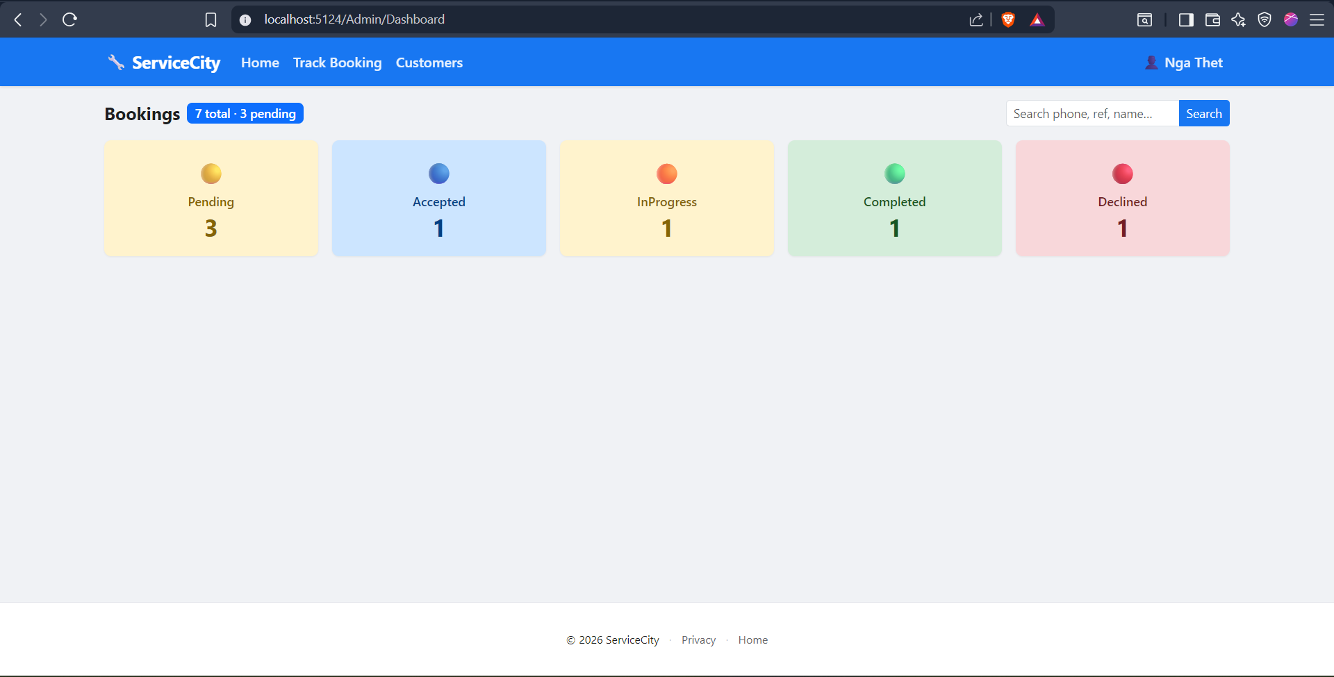Focus the search phone, ref, name field
This screenshot has height=677, width=1334.
[1092, 113]
